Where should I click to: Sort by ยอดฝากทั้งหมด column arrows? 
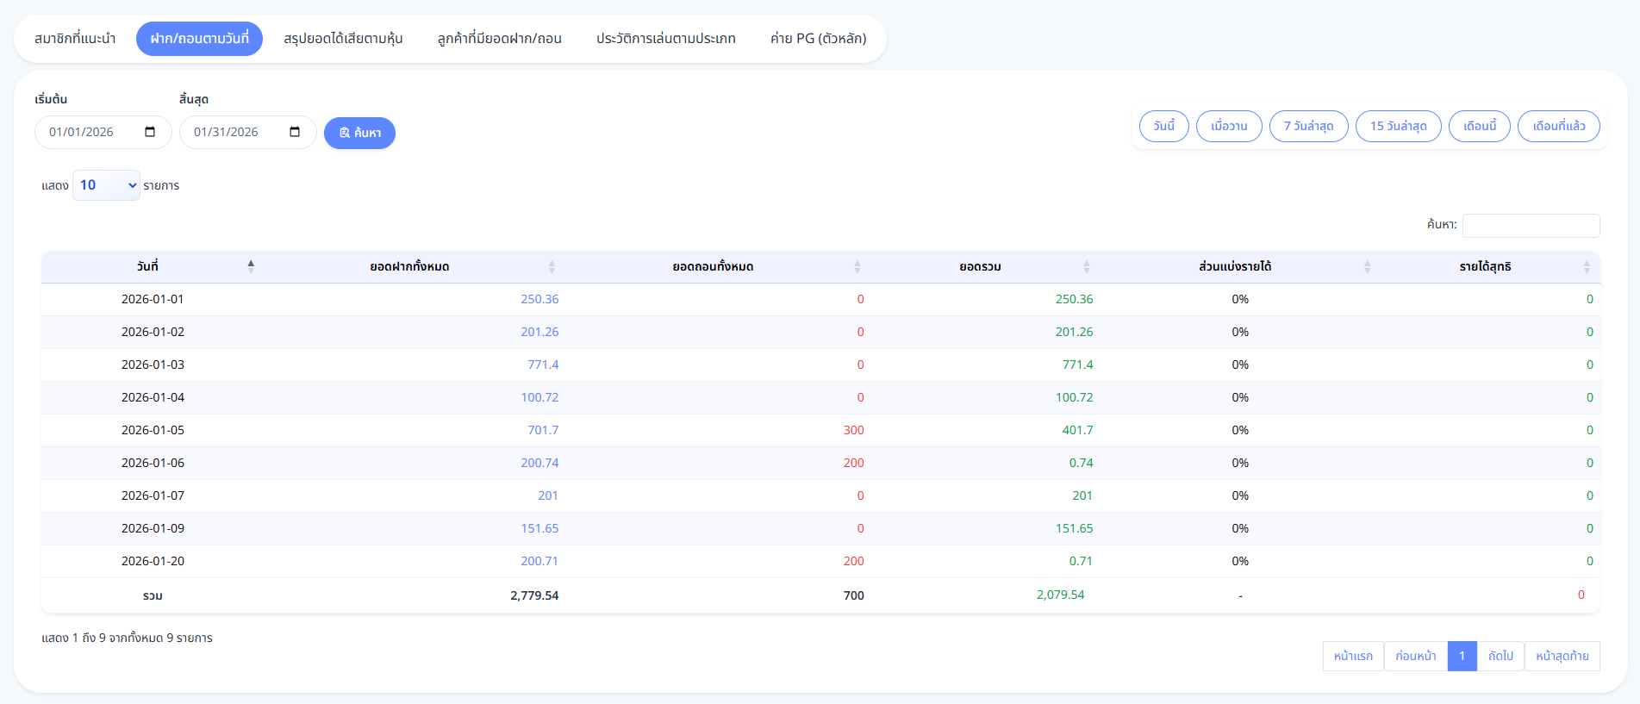(552, 267)
